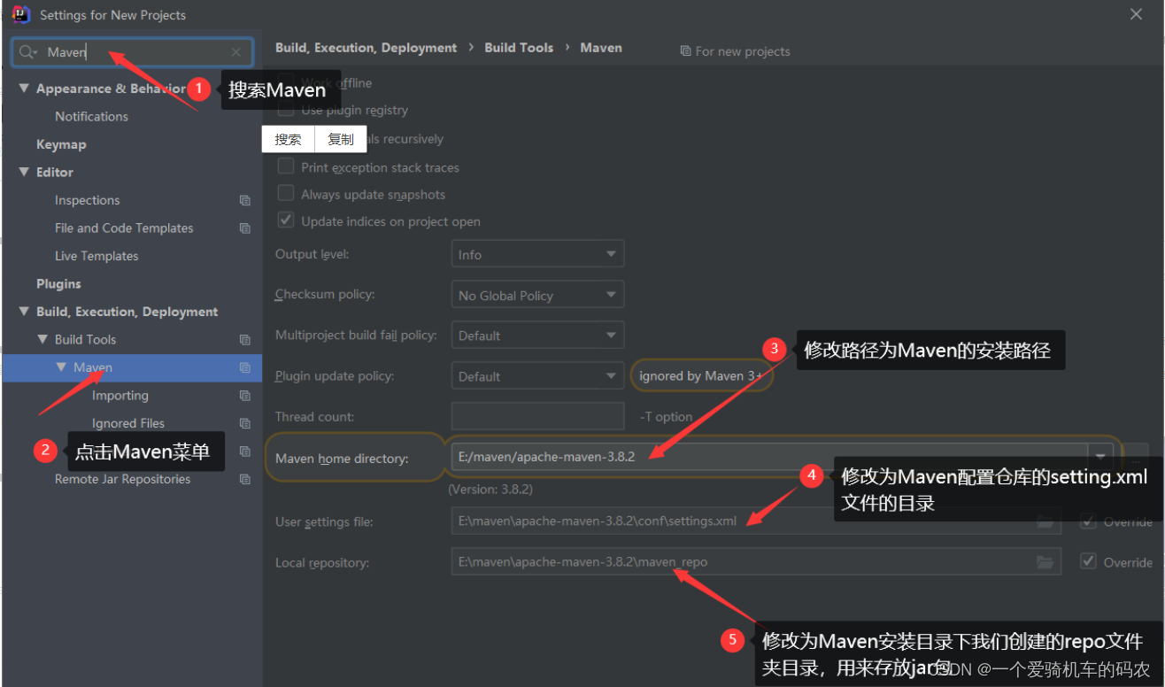This screenshot has width=1165, height=687.
Task: Click the -T option hint text
Action: 666,417
